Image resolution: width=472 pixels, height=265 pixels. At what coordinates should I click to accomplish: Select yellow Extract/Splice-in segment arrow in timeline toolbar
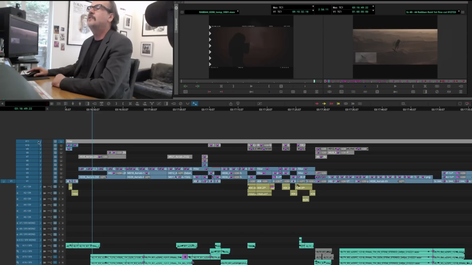[324, 104]
